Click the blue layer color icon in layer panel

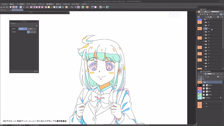[x=221, y=14]
